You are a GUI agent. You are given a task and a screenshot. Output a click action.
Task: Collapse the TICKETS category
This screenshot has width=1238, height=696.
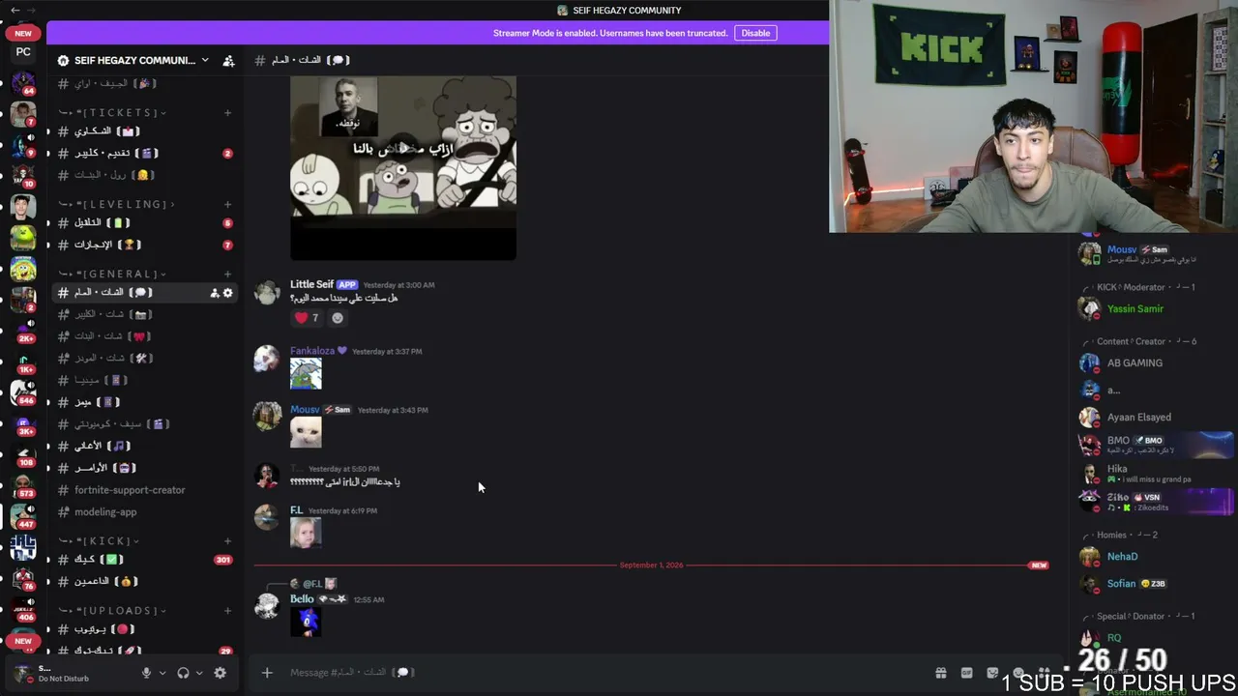point(110,113)
